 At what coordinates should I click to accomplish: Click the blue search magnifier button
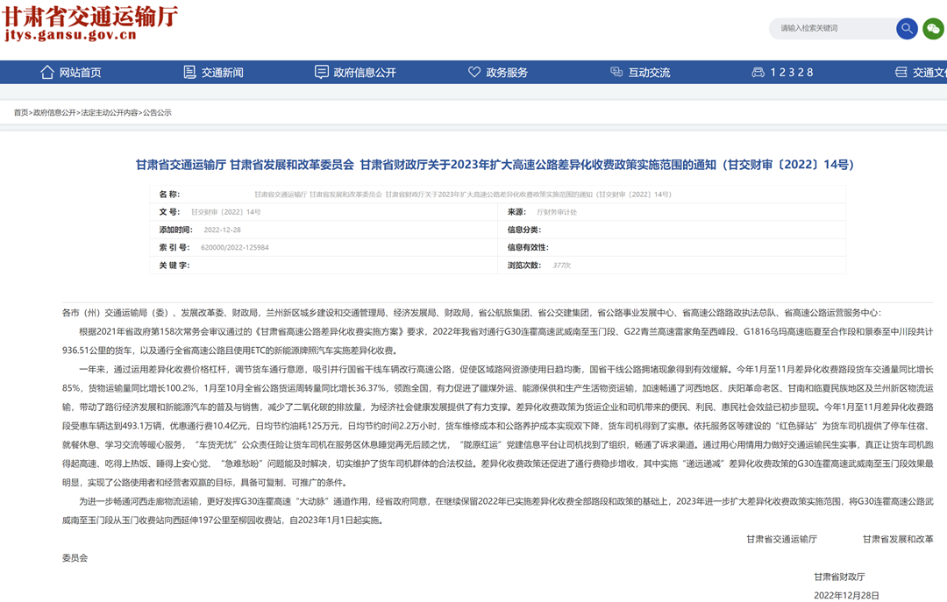tap(907, 28)
